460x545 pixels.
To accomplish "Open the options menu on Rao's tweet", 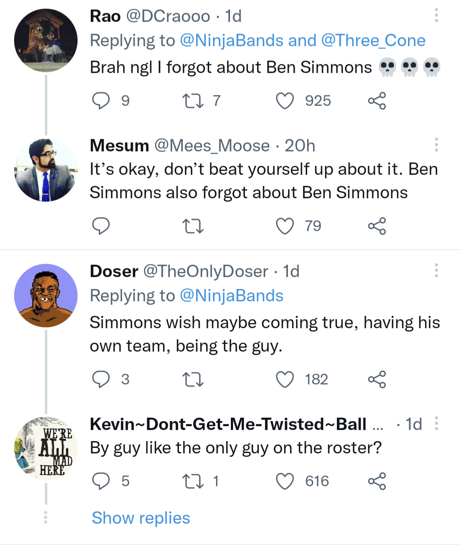I will click(x=436, y=15).
